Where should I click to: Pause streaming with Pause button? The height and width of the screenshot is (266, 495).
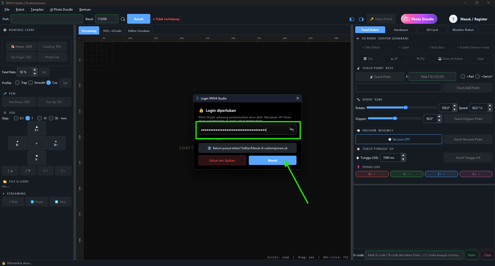(37, 202)
